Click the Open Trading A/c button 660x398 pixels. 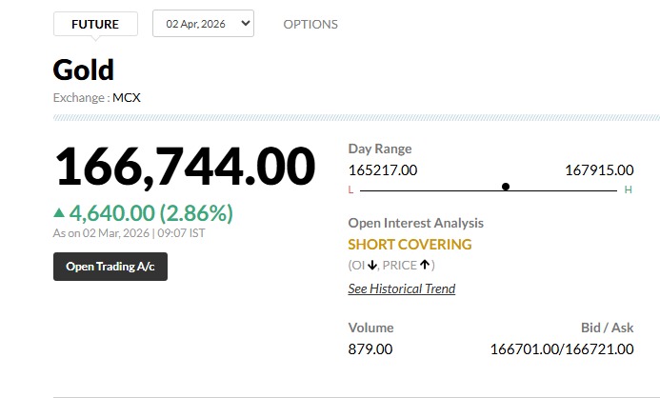(x=110, y=267)
